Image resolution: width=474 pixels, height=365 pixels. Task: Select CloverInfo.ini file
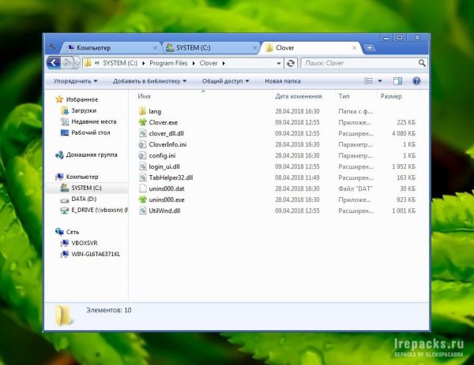[x=167, y=144]
